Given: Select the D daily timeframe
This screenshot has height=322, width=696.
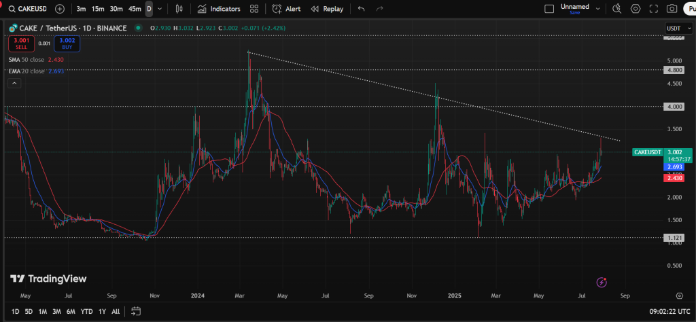Looking at the screenshot, I should [149, 9].
